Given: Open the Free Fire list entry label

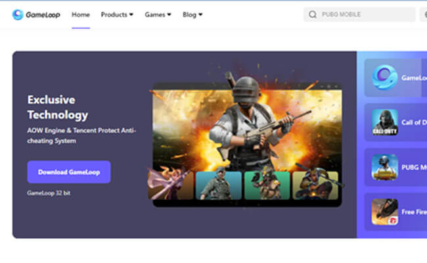Looking at the screenshot, I should click(414, 212).
